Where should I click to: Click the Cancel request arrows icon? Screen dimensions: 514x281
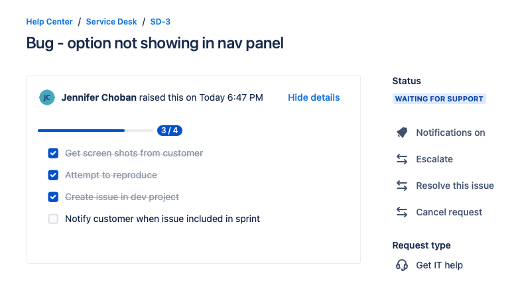tap(402, 212)
